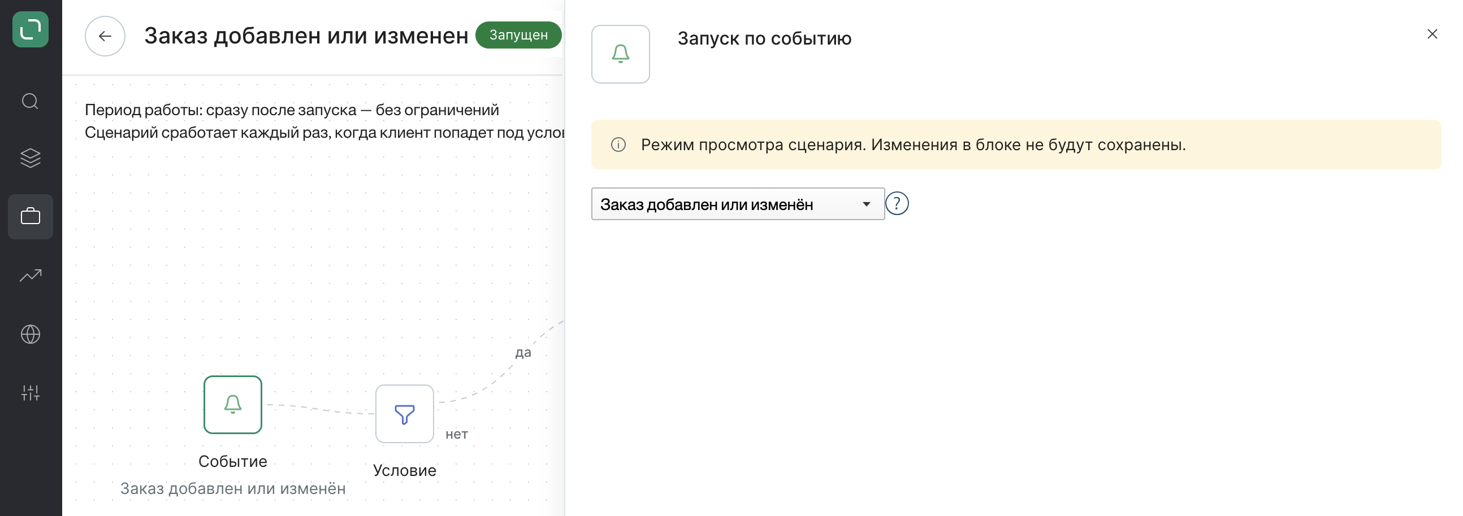
Task: Click the globe sidebar icon
Action: [30, 334]
